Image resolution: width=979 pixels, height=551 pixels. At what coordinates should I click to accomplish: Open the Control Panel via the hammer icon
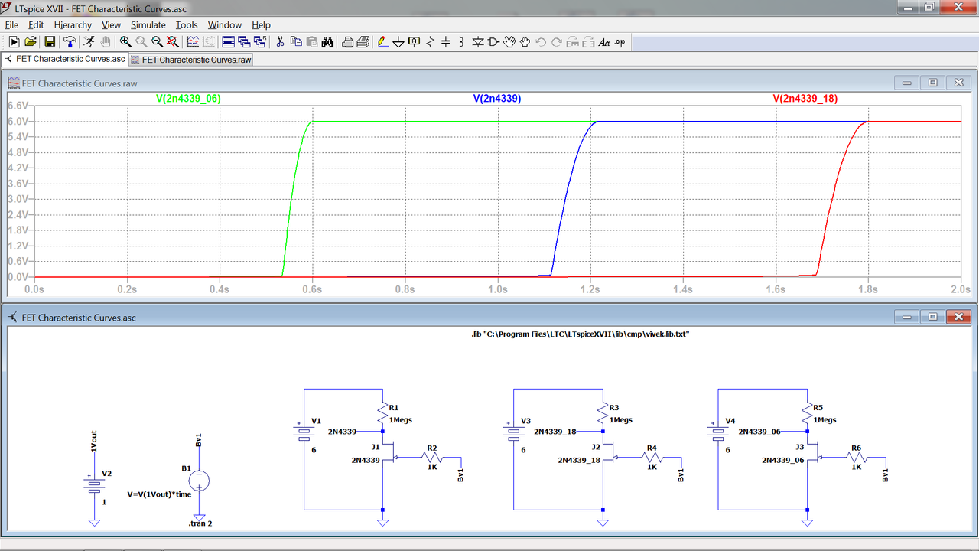point(70,42)
